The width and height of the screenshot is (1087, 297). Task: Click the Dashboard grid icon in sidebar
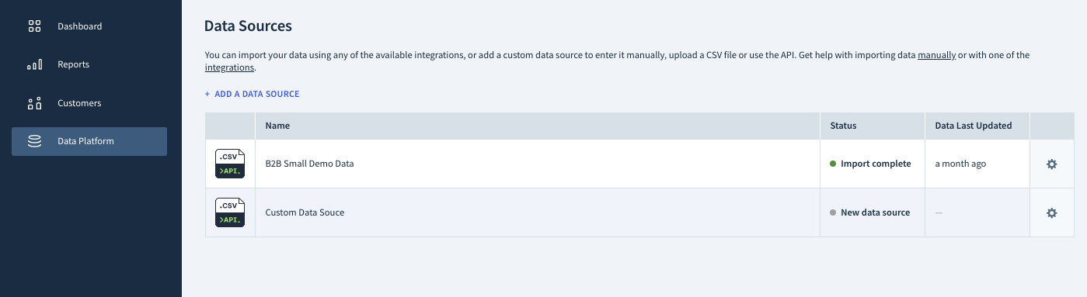click(34, 26)
